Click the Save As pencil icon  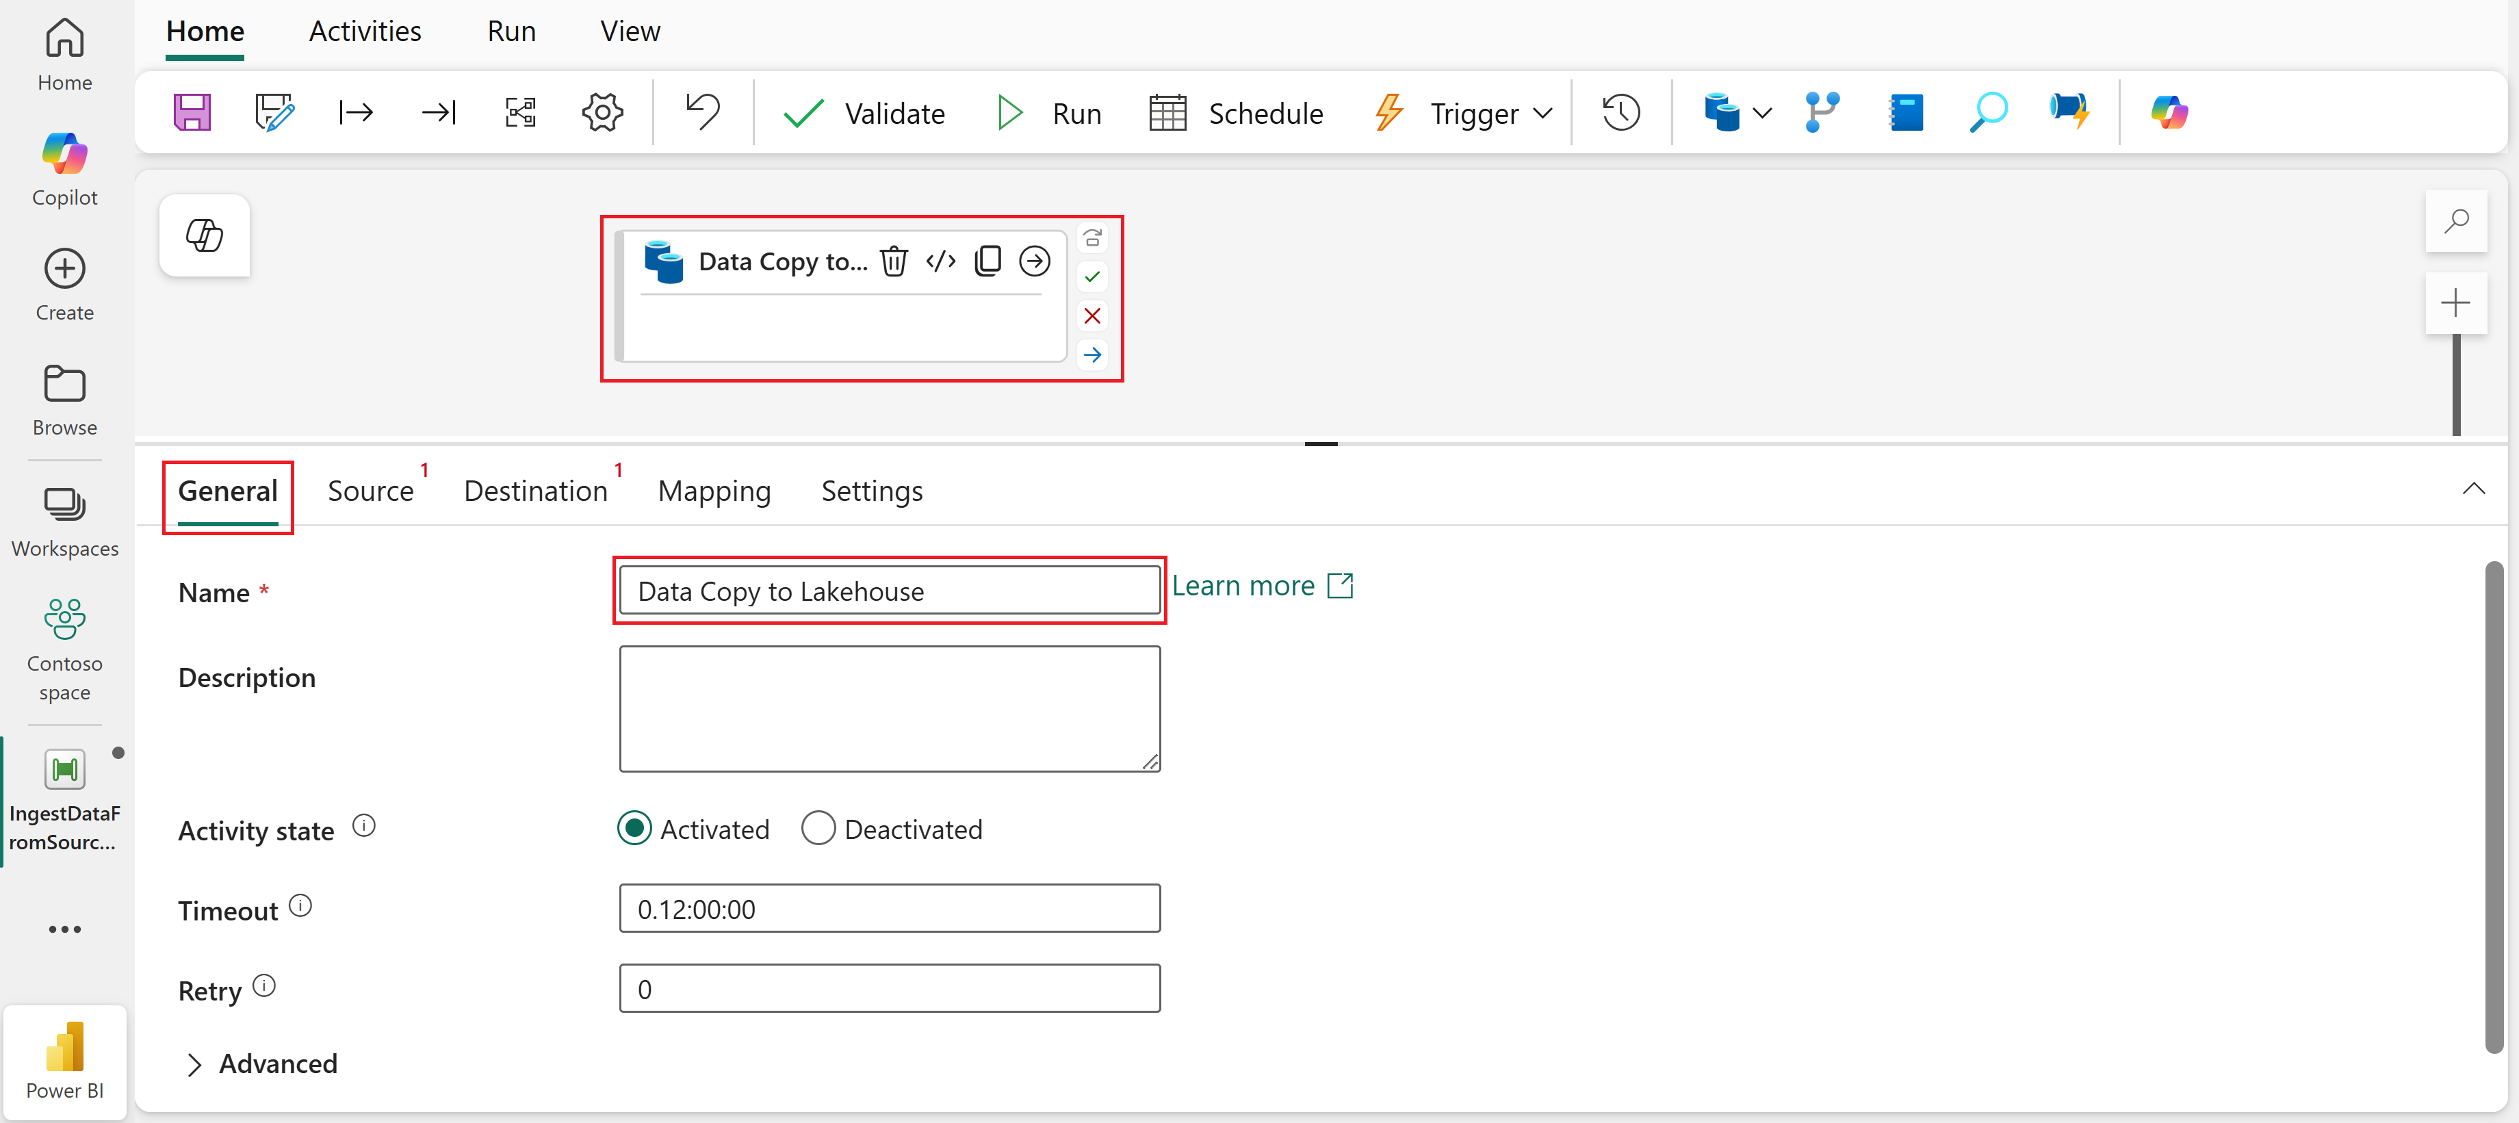tap(274, 112)
